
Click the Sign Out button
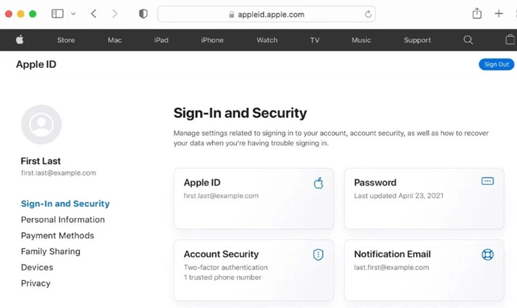pos(496,65)
